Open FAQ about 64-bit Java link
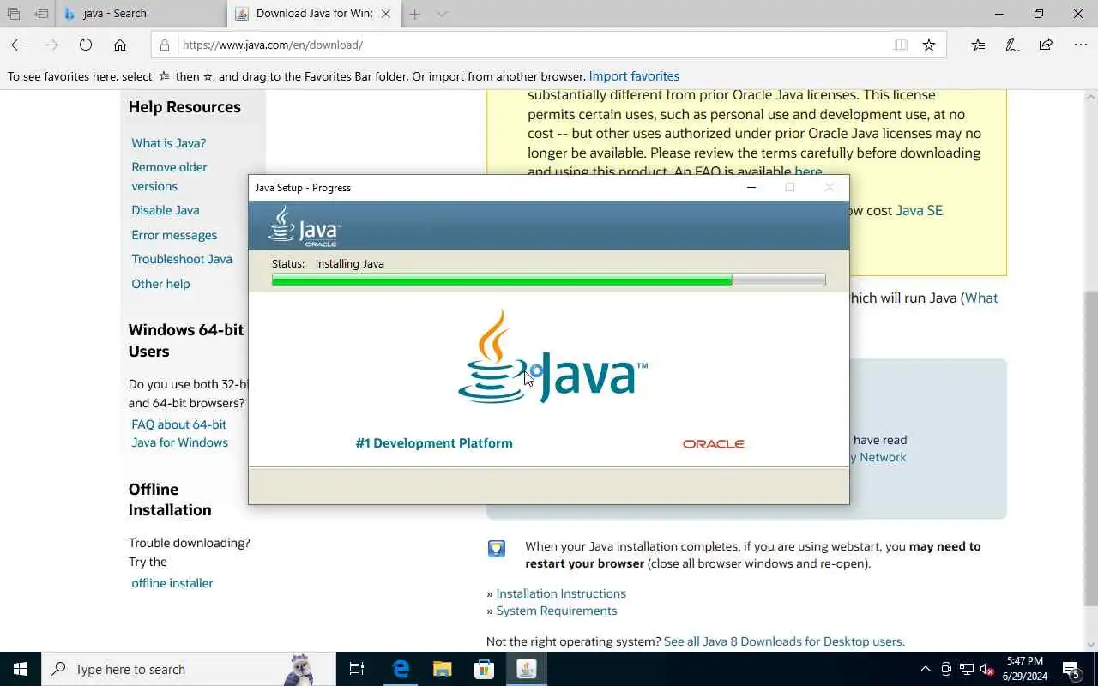This screenshot has height=686, width=1098. pos(179,433)
